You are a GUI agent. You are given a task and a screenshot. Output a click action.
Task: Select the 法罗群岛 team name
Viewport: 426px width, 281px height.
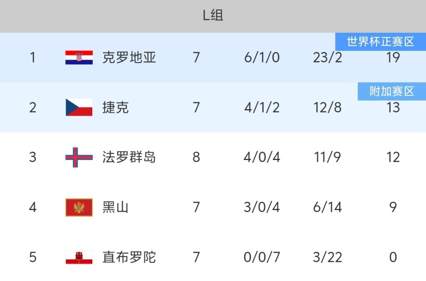point(129,157)
